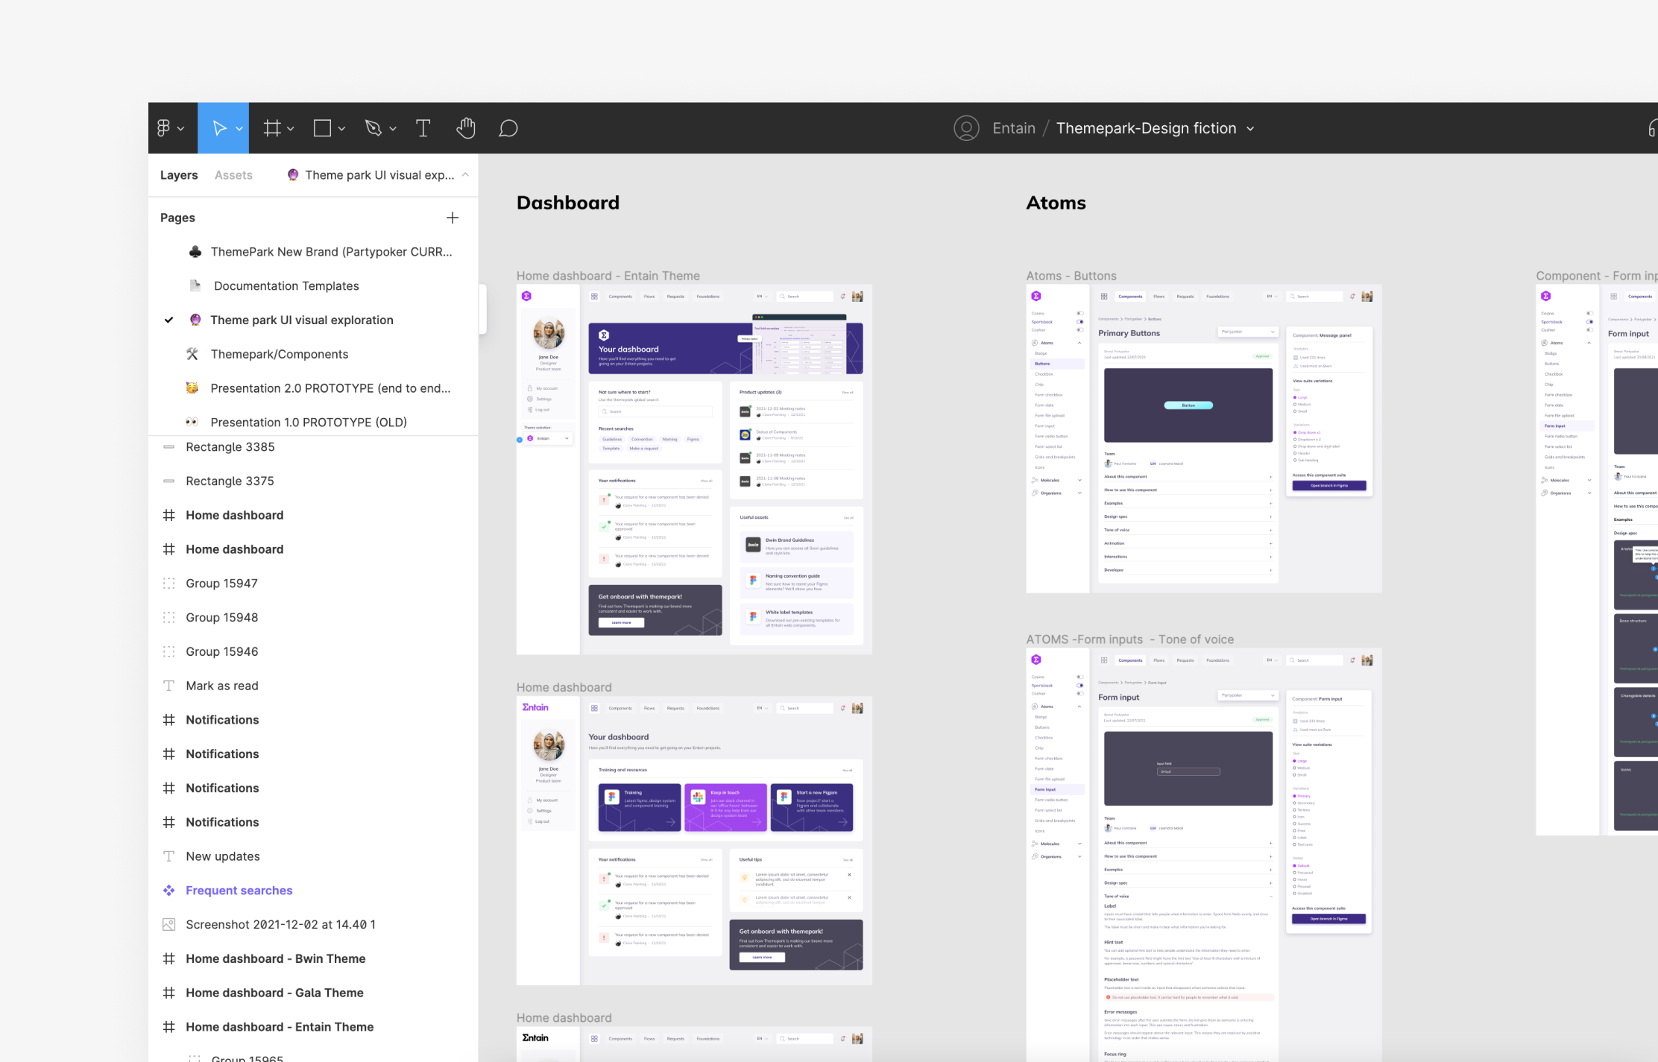This screenshot has width=1658, height=1062.
Task: Select Home dashboard - Entain Theme frame thumbnail
Action: 693,470
